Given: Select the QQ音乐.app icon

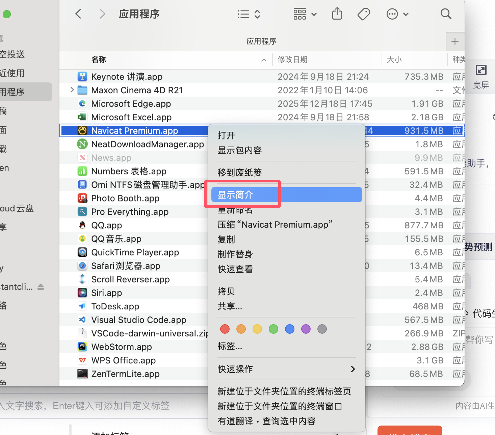Looking at the screenshot, I should tap(82, 239).
